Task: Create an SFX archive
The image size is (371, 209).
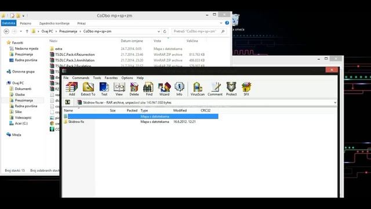Action: (246, 89)
